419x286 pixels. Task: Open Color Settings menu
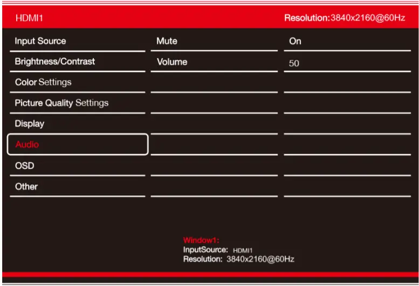coord(78,82)
